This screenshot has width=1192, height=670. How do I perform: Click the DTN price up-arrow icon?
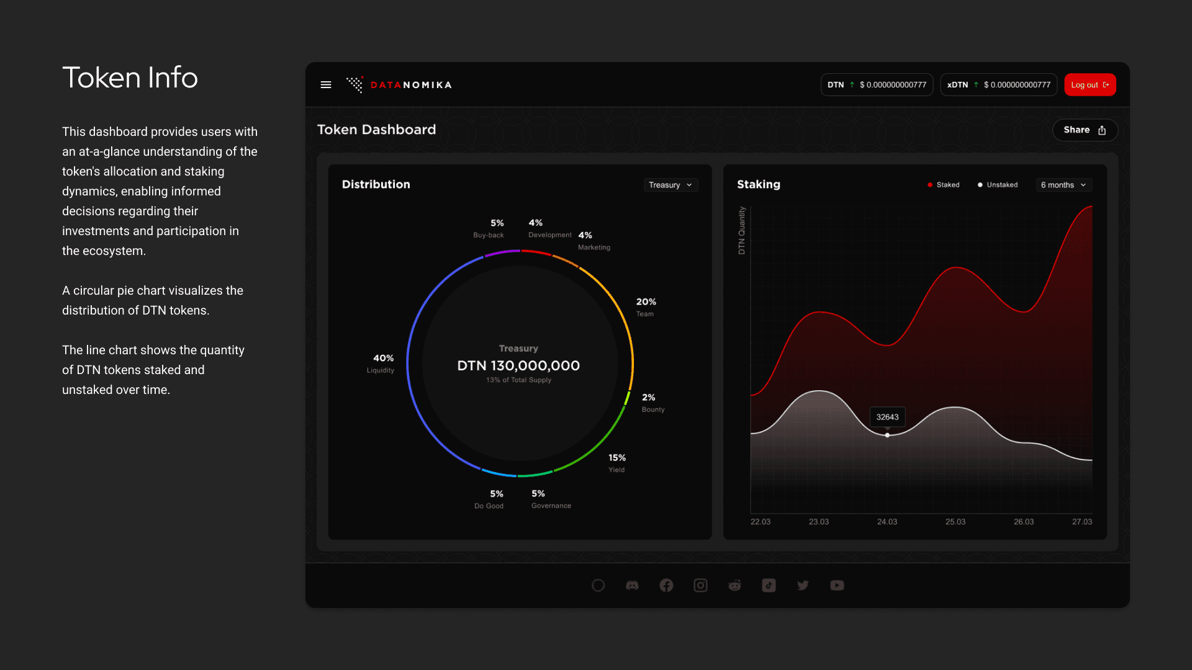852,85
